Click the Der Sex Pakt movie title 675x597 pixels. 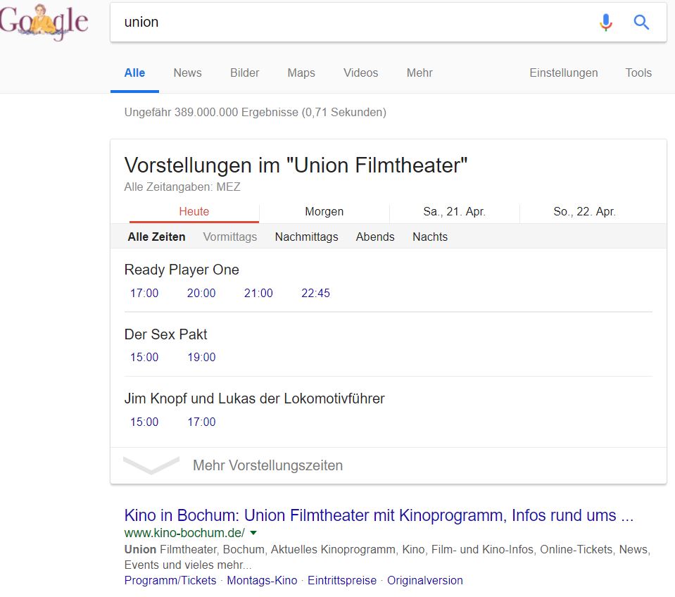(x=165, y=334)
